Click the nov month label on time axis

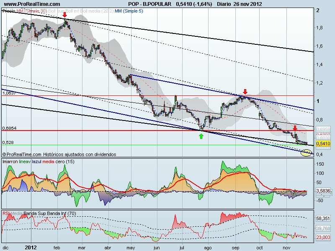coord(286,248)
